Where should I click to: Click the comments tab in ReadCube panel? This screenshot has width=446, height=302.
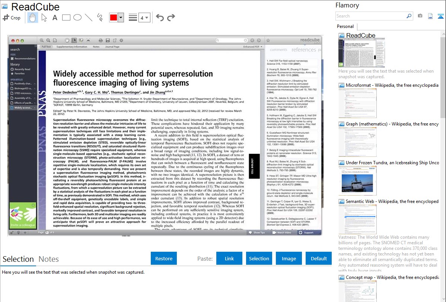(x=278, y=50)
